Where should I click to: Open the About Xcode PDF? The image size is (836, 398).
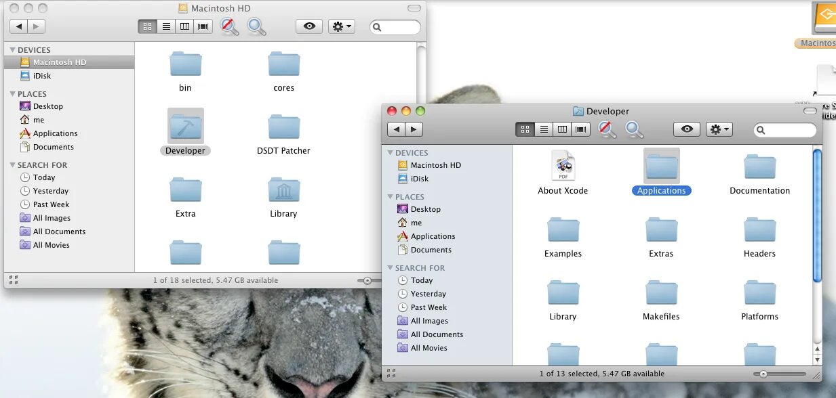(x=563, y=164)
